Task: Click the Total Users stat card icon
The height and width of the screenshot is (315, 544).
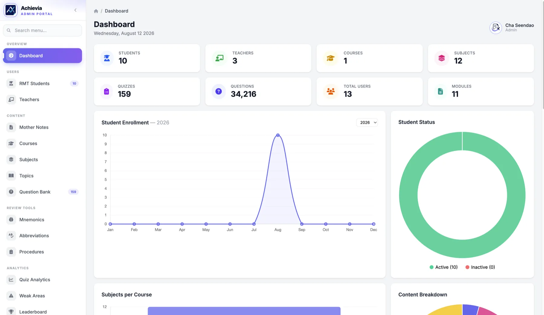Action: tap(331, 91)
